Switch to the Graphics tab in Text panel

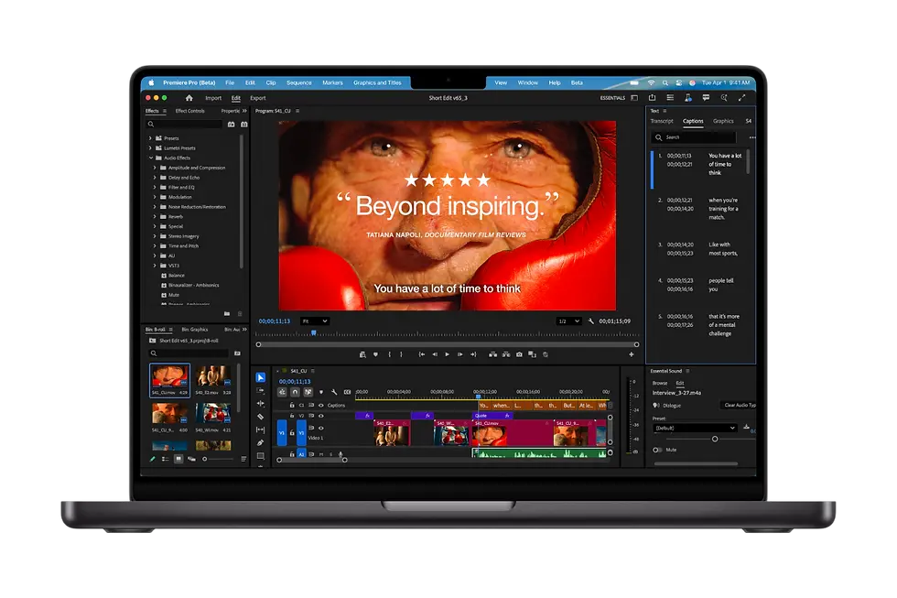(x=723, y=121)
